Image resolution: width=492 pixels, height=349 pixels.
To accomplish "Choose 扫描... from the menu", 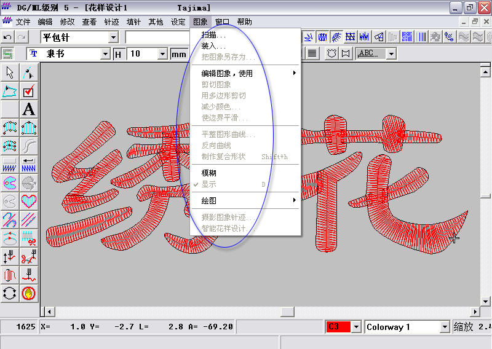I will click(213, 35).
